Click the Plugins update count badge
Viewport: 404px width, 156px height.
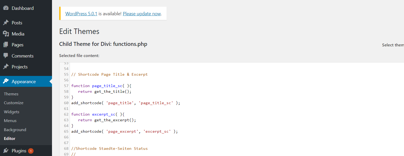coord(31,151)
